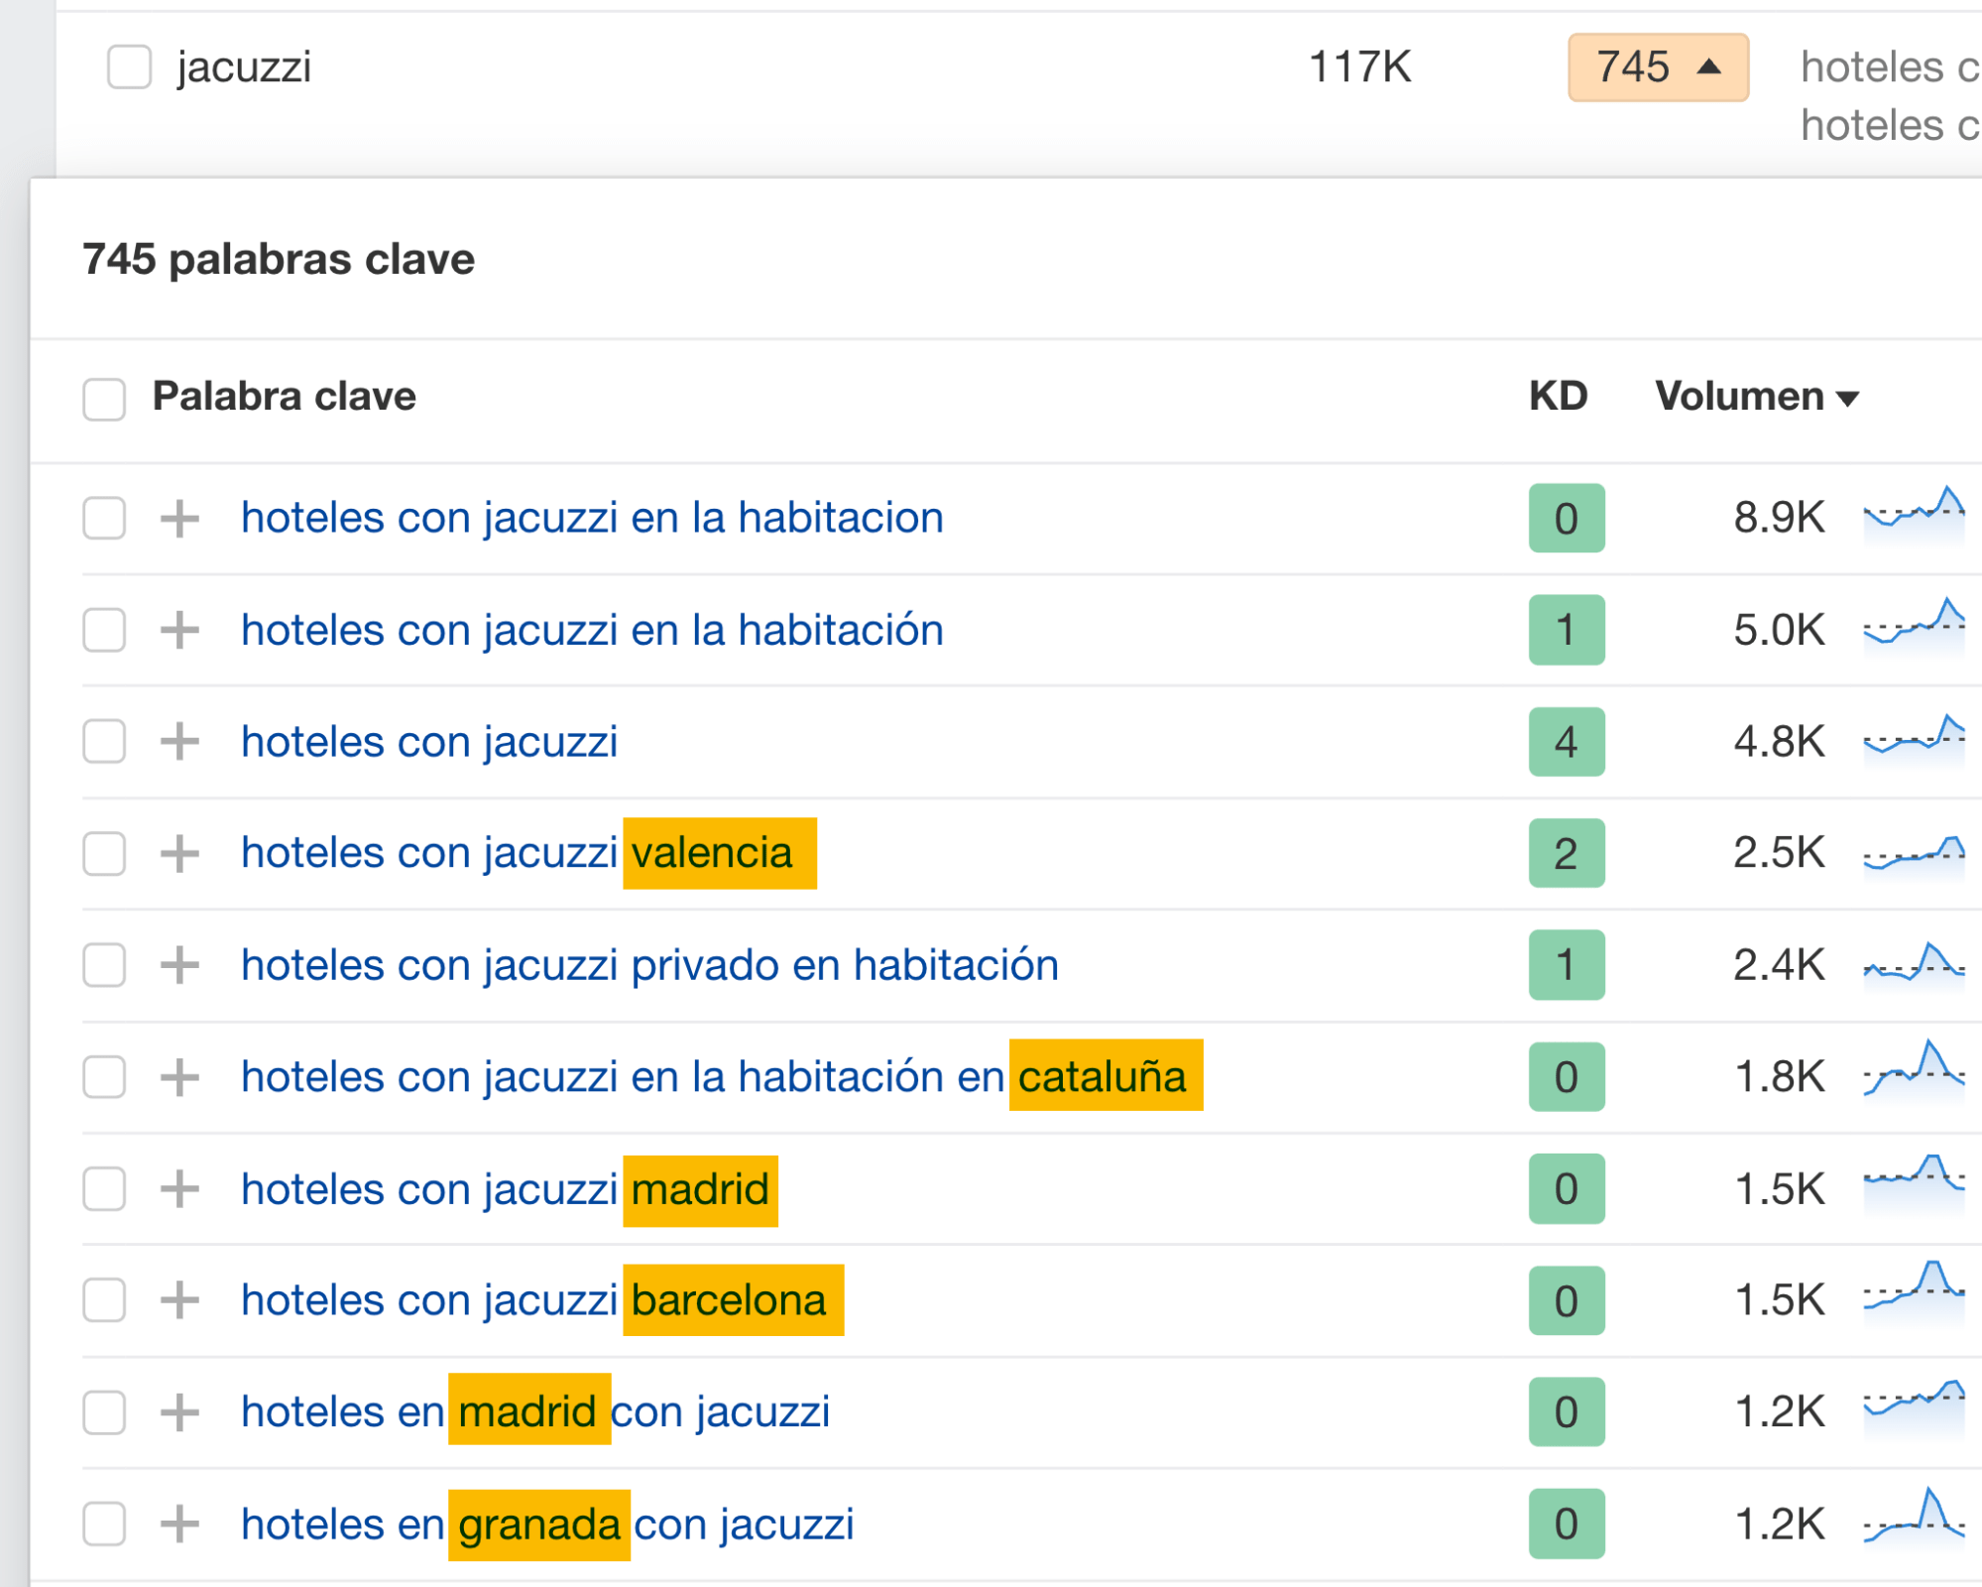
Task: Expand plus icon for 'hoteles con jacuzzi barcelona'
Action: pos(179,1299)
